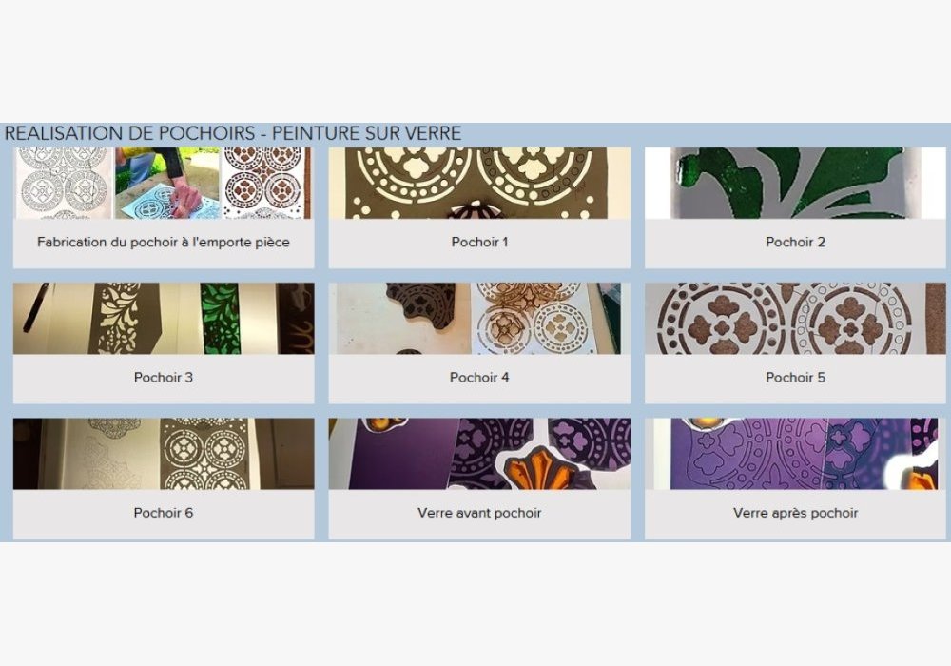
Task: Open the 'Verre avant pochoir' purple glass thumbnail
Action: pos(479,454)
